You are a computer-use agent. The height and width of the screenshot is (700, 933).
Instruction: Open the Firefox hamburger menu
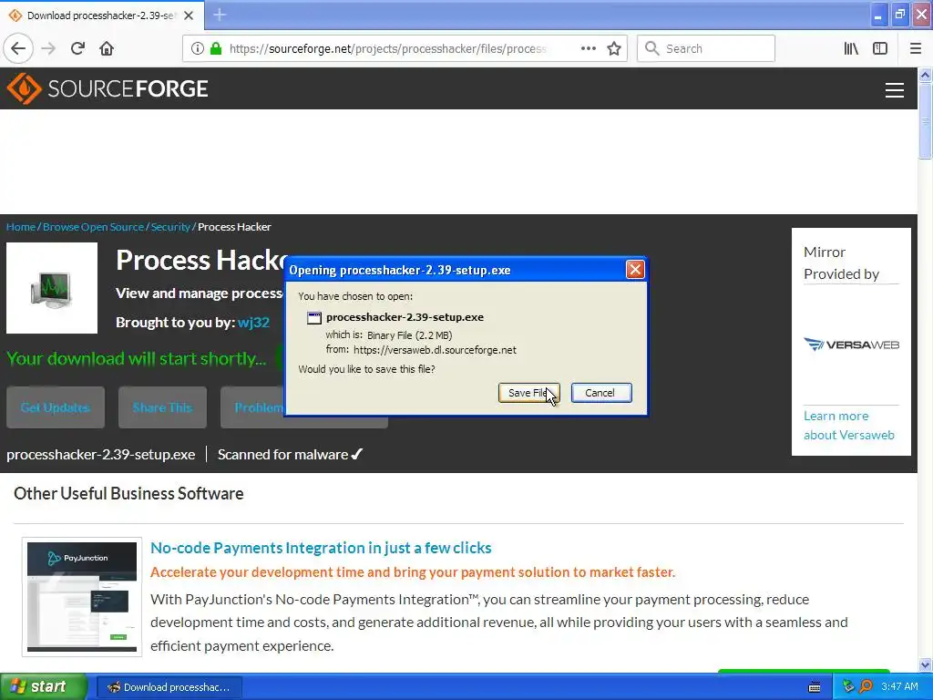[916, 48]
